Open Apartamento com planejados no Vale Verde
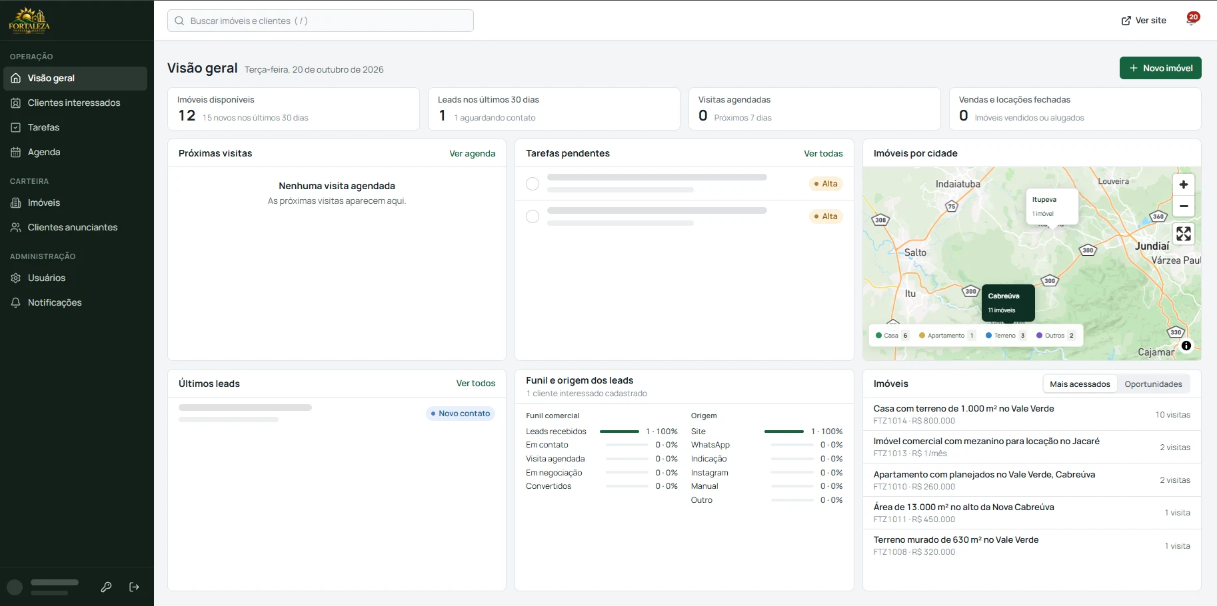Image resolution: width=1217 pixels, height=606 pixels. (1032, 480)
